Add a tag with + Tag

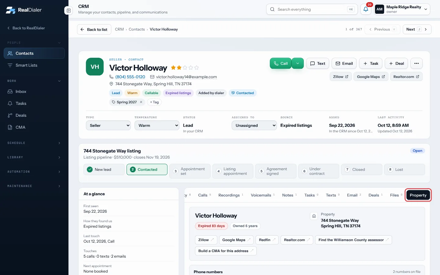click(x=154, y=102)
